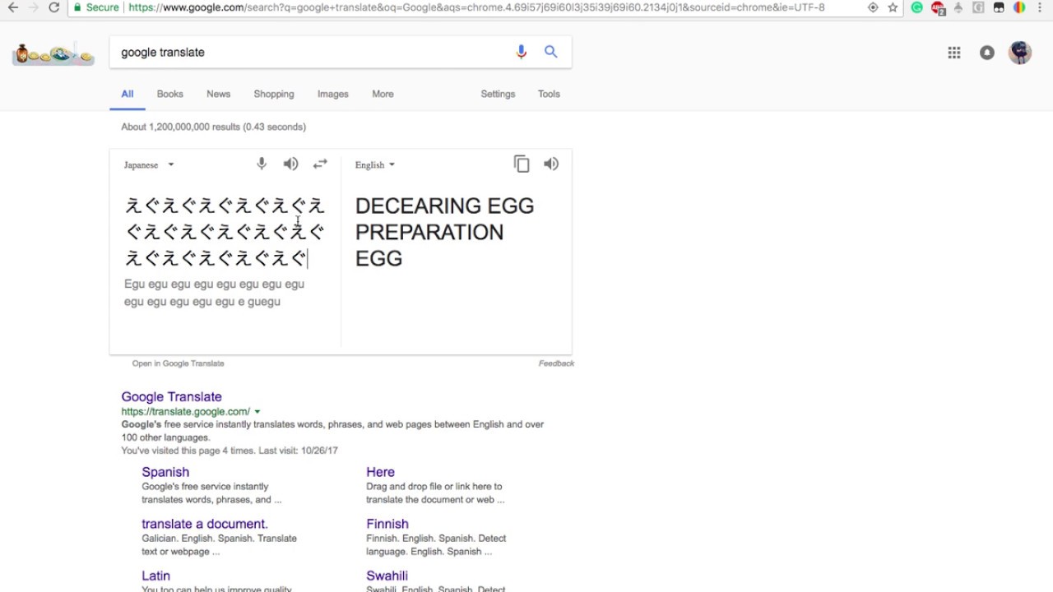Switch to the Shopping tab
Viewport: 1053px width, 592px height.
tap(274, 94)
